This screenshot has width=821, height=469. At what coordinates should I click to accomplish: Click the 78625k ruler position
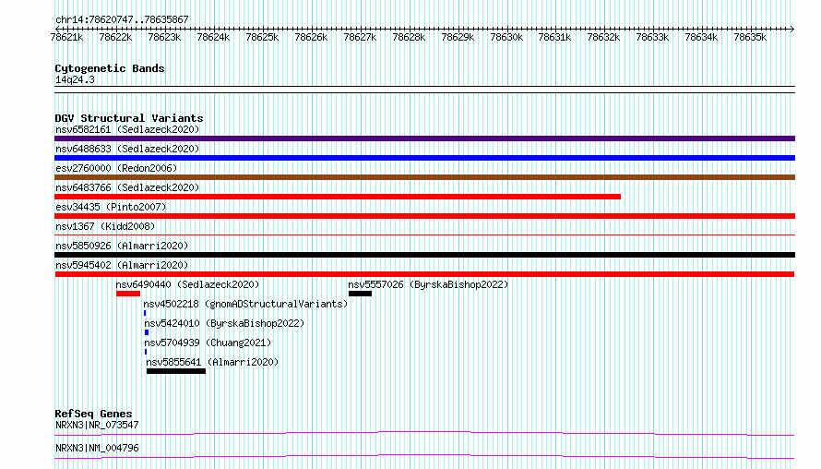coord(262,37)
